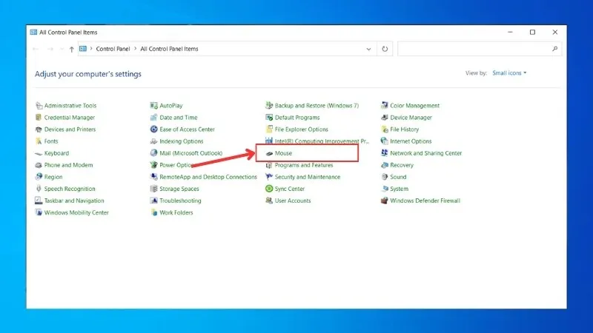Click the Up one level arrow
The image size is (593, 333).
71,50
